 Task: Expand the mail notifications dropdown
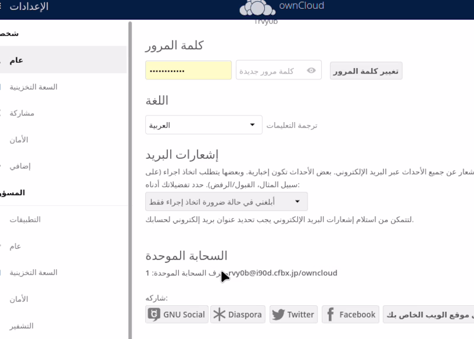pyautogui.click(x=226, y=202)
